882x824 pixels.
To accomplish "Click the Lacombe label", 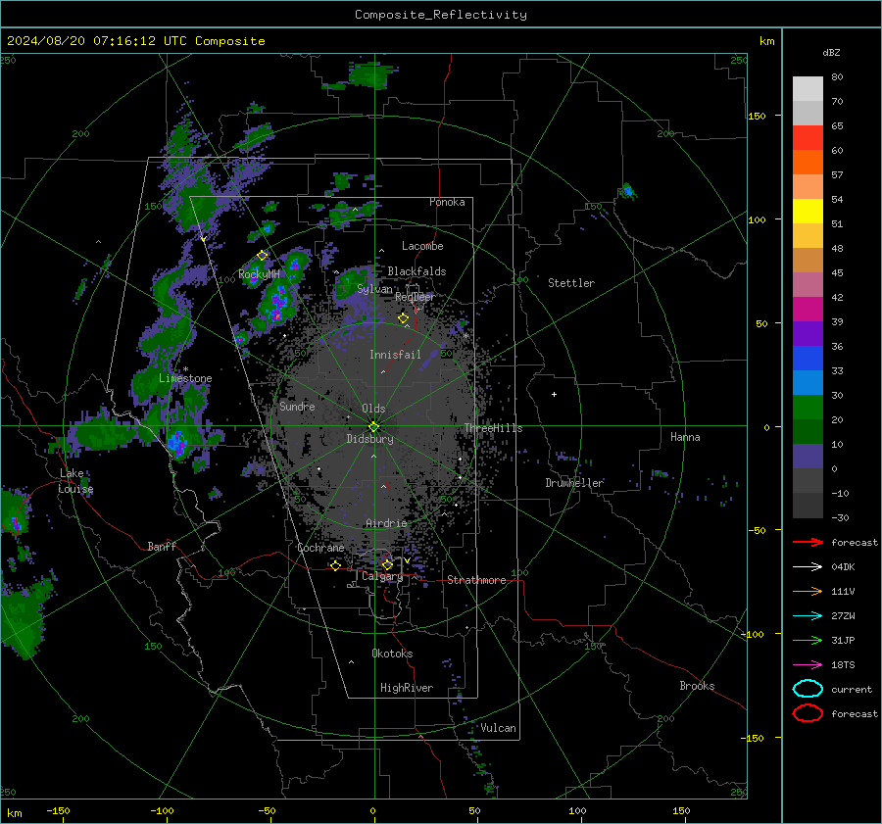I will [x=422, y=246].
